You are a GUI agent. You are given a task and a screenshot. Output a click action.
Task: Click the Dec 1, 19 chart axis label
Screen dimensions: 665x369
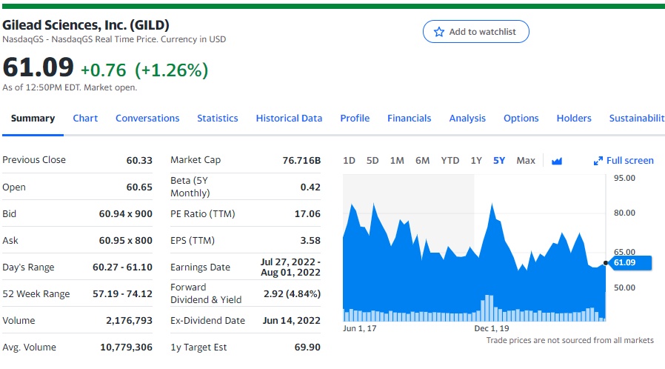pyautogui.click(x=492, y=328)
